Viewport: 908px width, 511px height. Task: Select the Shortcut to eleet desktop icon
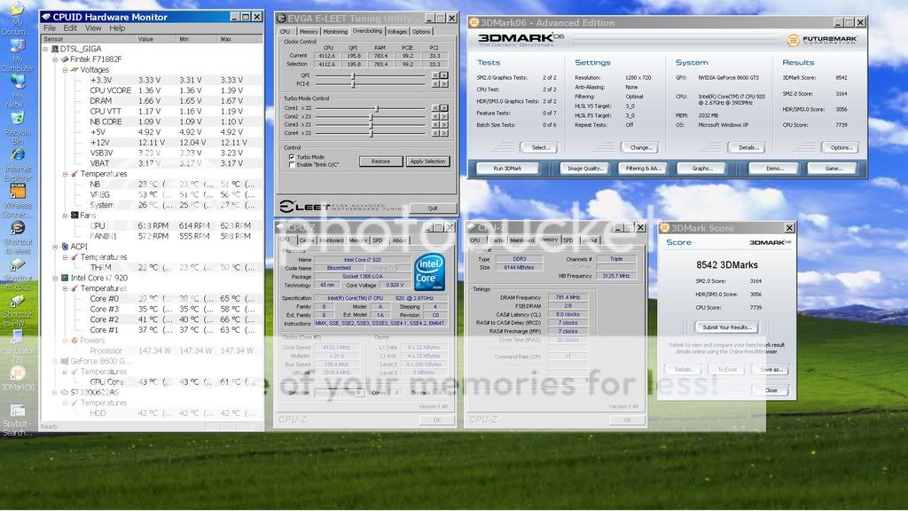18,228
